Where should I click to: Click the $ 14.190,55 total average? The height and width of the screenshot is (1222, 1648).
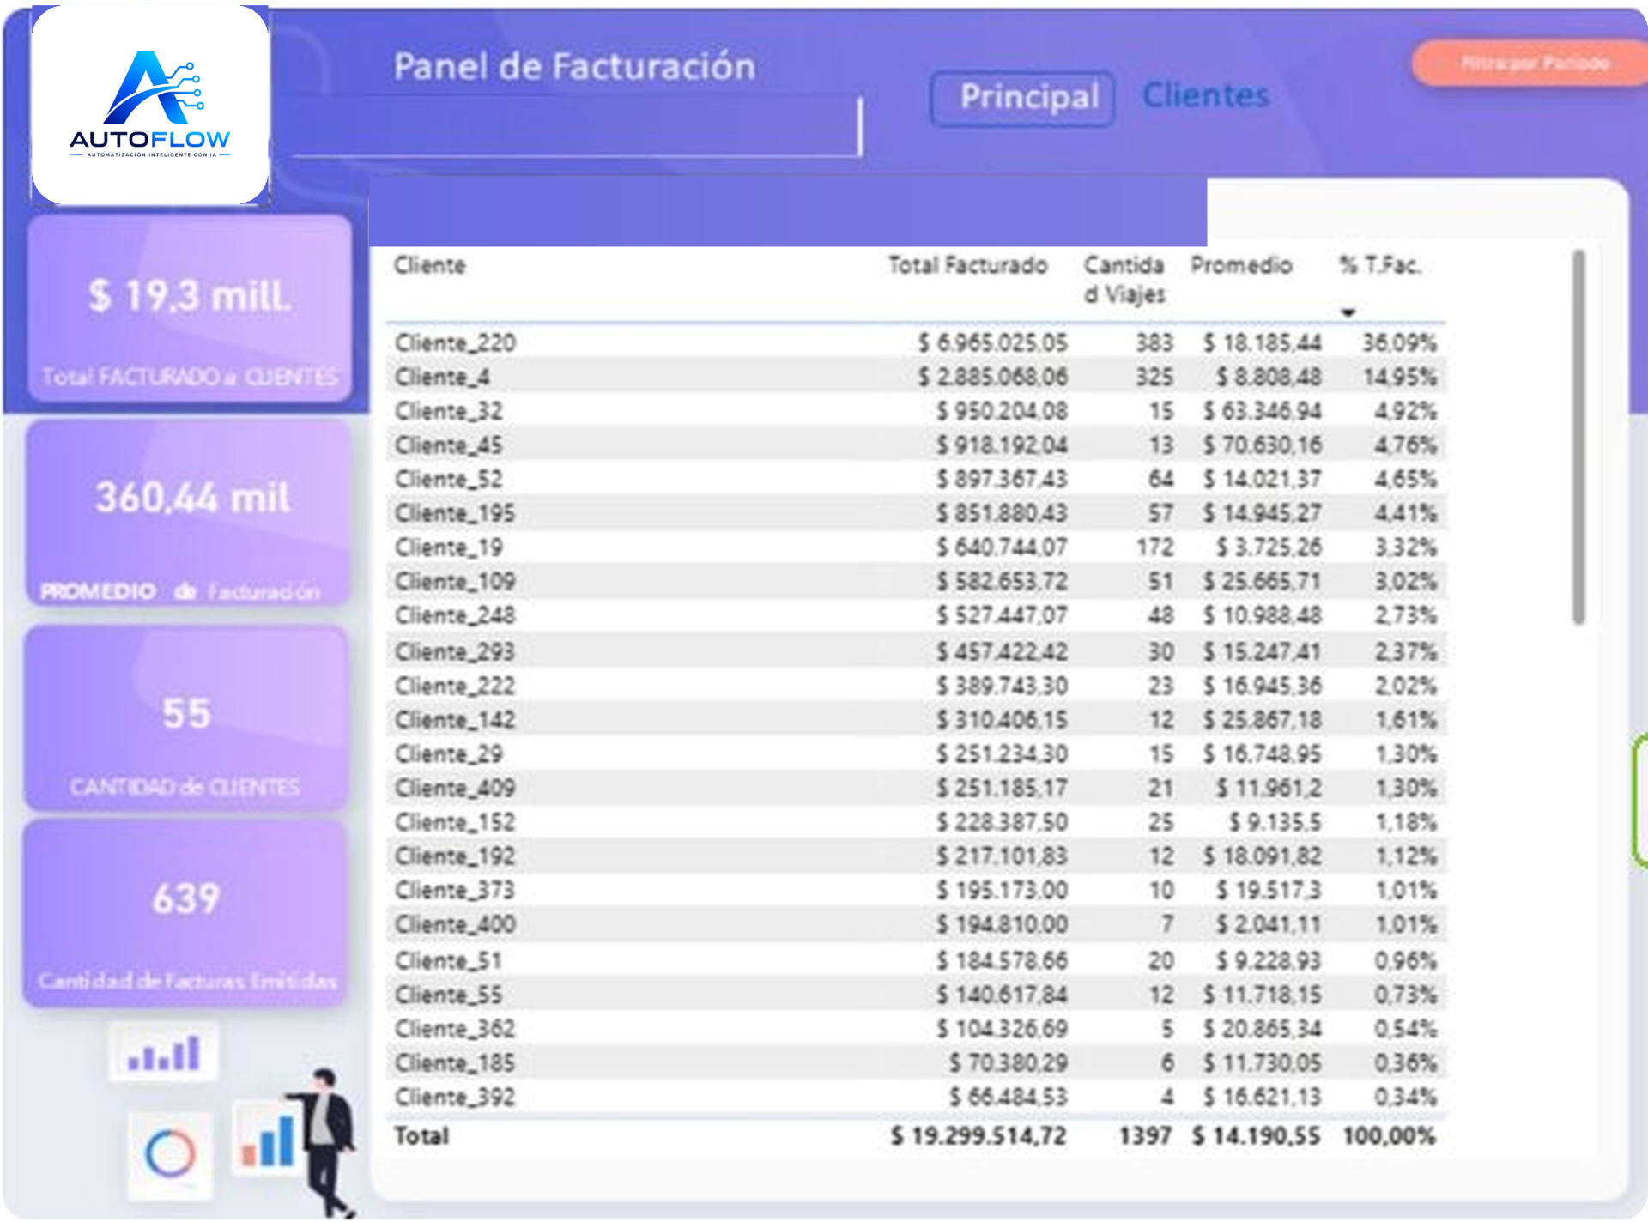tap(1257, 1135)
